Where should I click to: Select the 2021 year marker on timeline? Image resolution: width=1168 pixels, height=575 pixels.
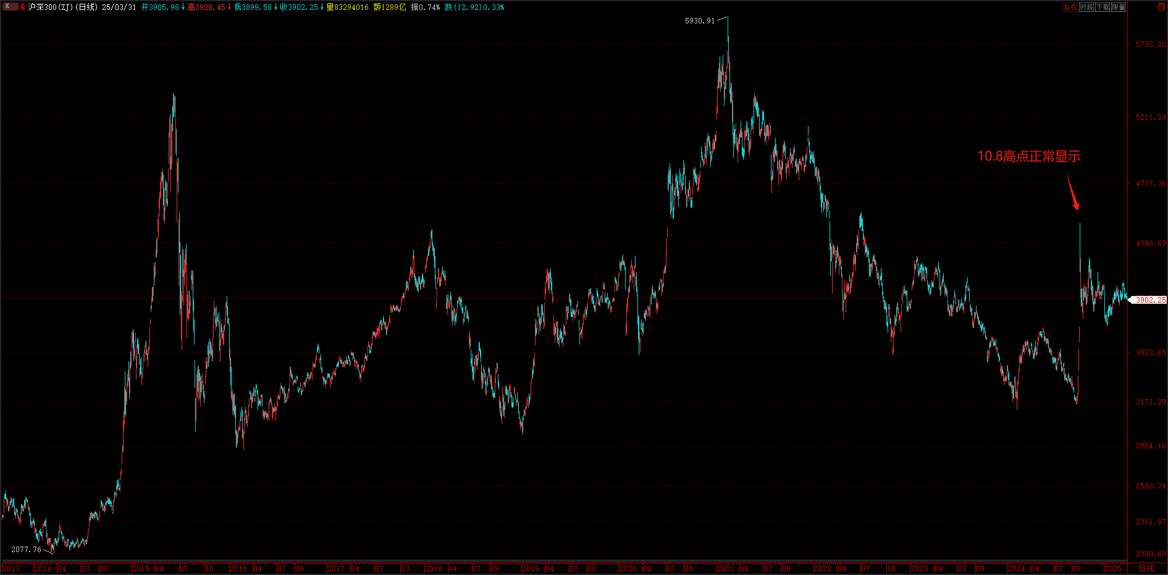(725, 568)
